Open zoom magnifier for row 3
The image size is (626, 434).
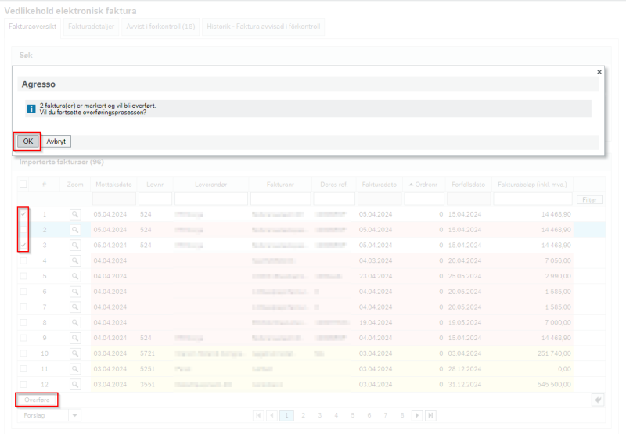click(x=75, y=246)
